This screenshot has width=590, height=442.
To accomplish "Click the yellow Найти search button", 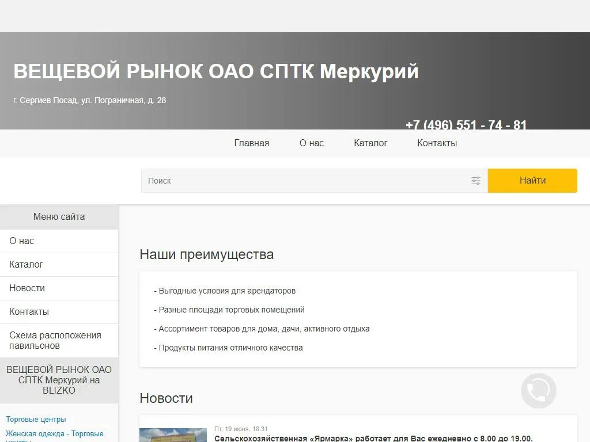I will 532,181.
